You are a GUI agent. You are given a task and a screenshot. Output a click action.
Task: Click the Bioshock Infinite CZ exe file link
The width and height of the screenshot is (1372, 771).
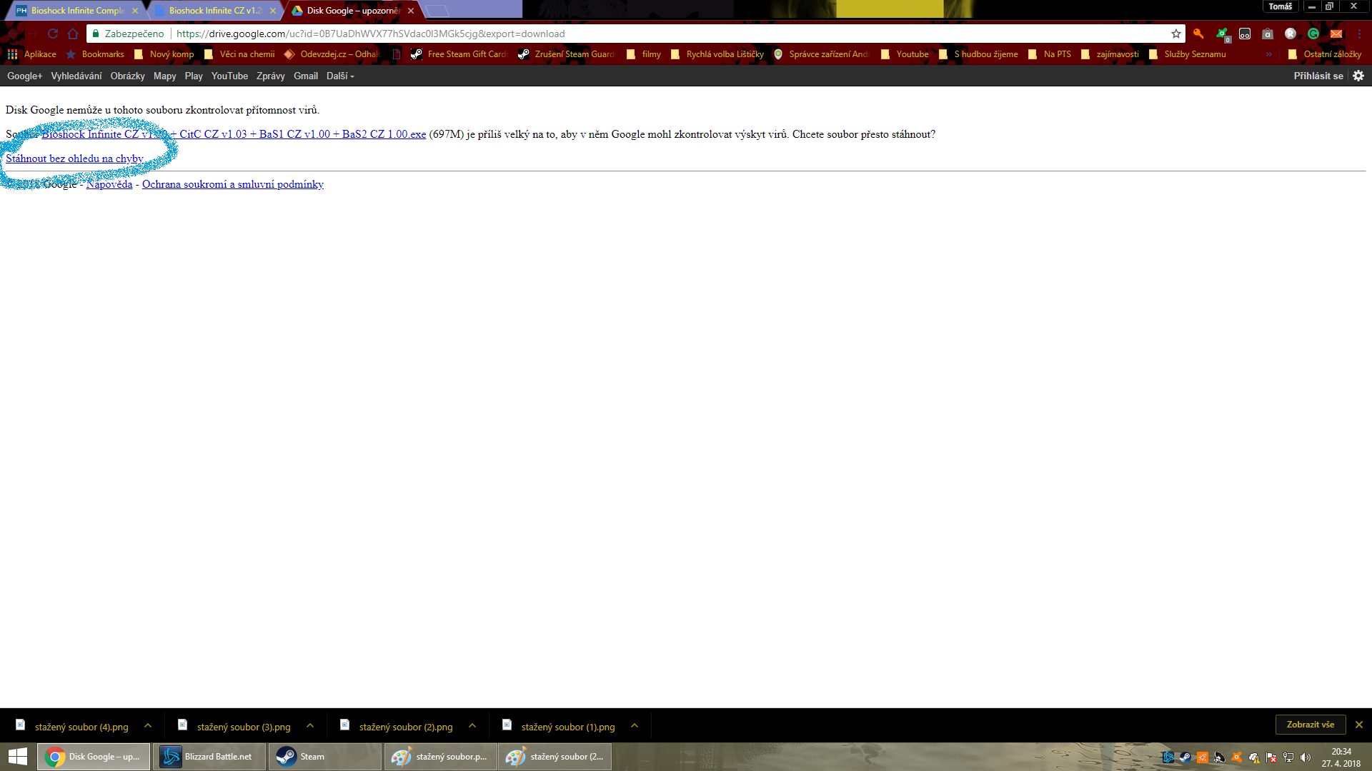click(x=234, y=134)
